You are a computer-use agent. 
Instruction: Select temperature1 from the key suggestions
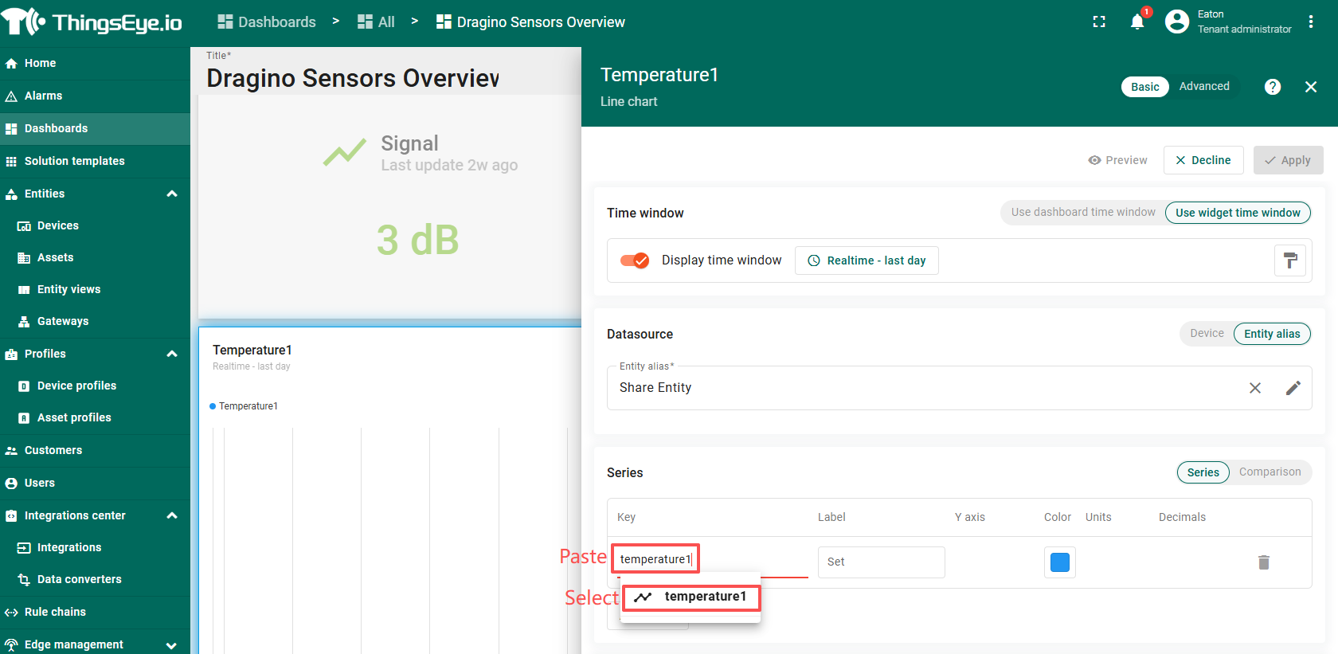691,597
